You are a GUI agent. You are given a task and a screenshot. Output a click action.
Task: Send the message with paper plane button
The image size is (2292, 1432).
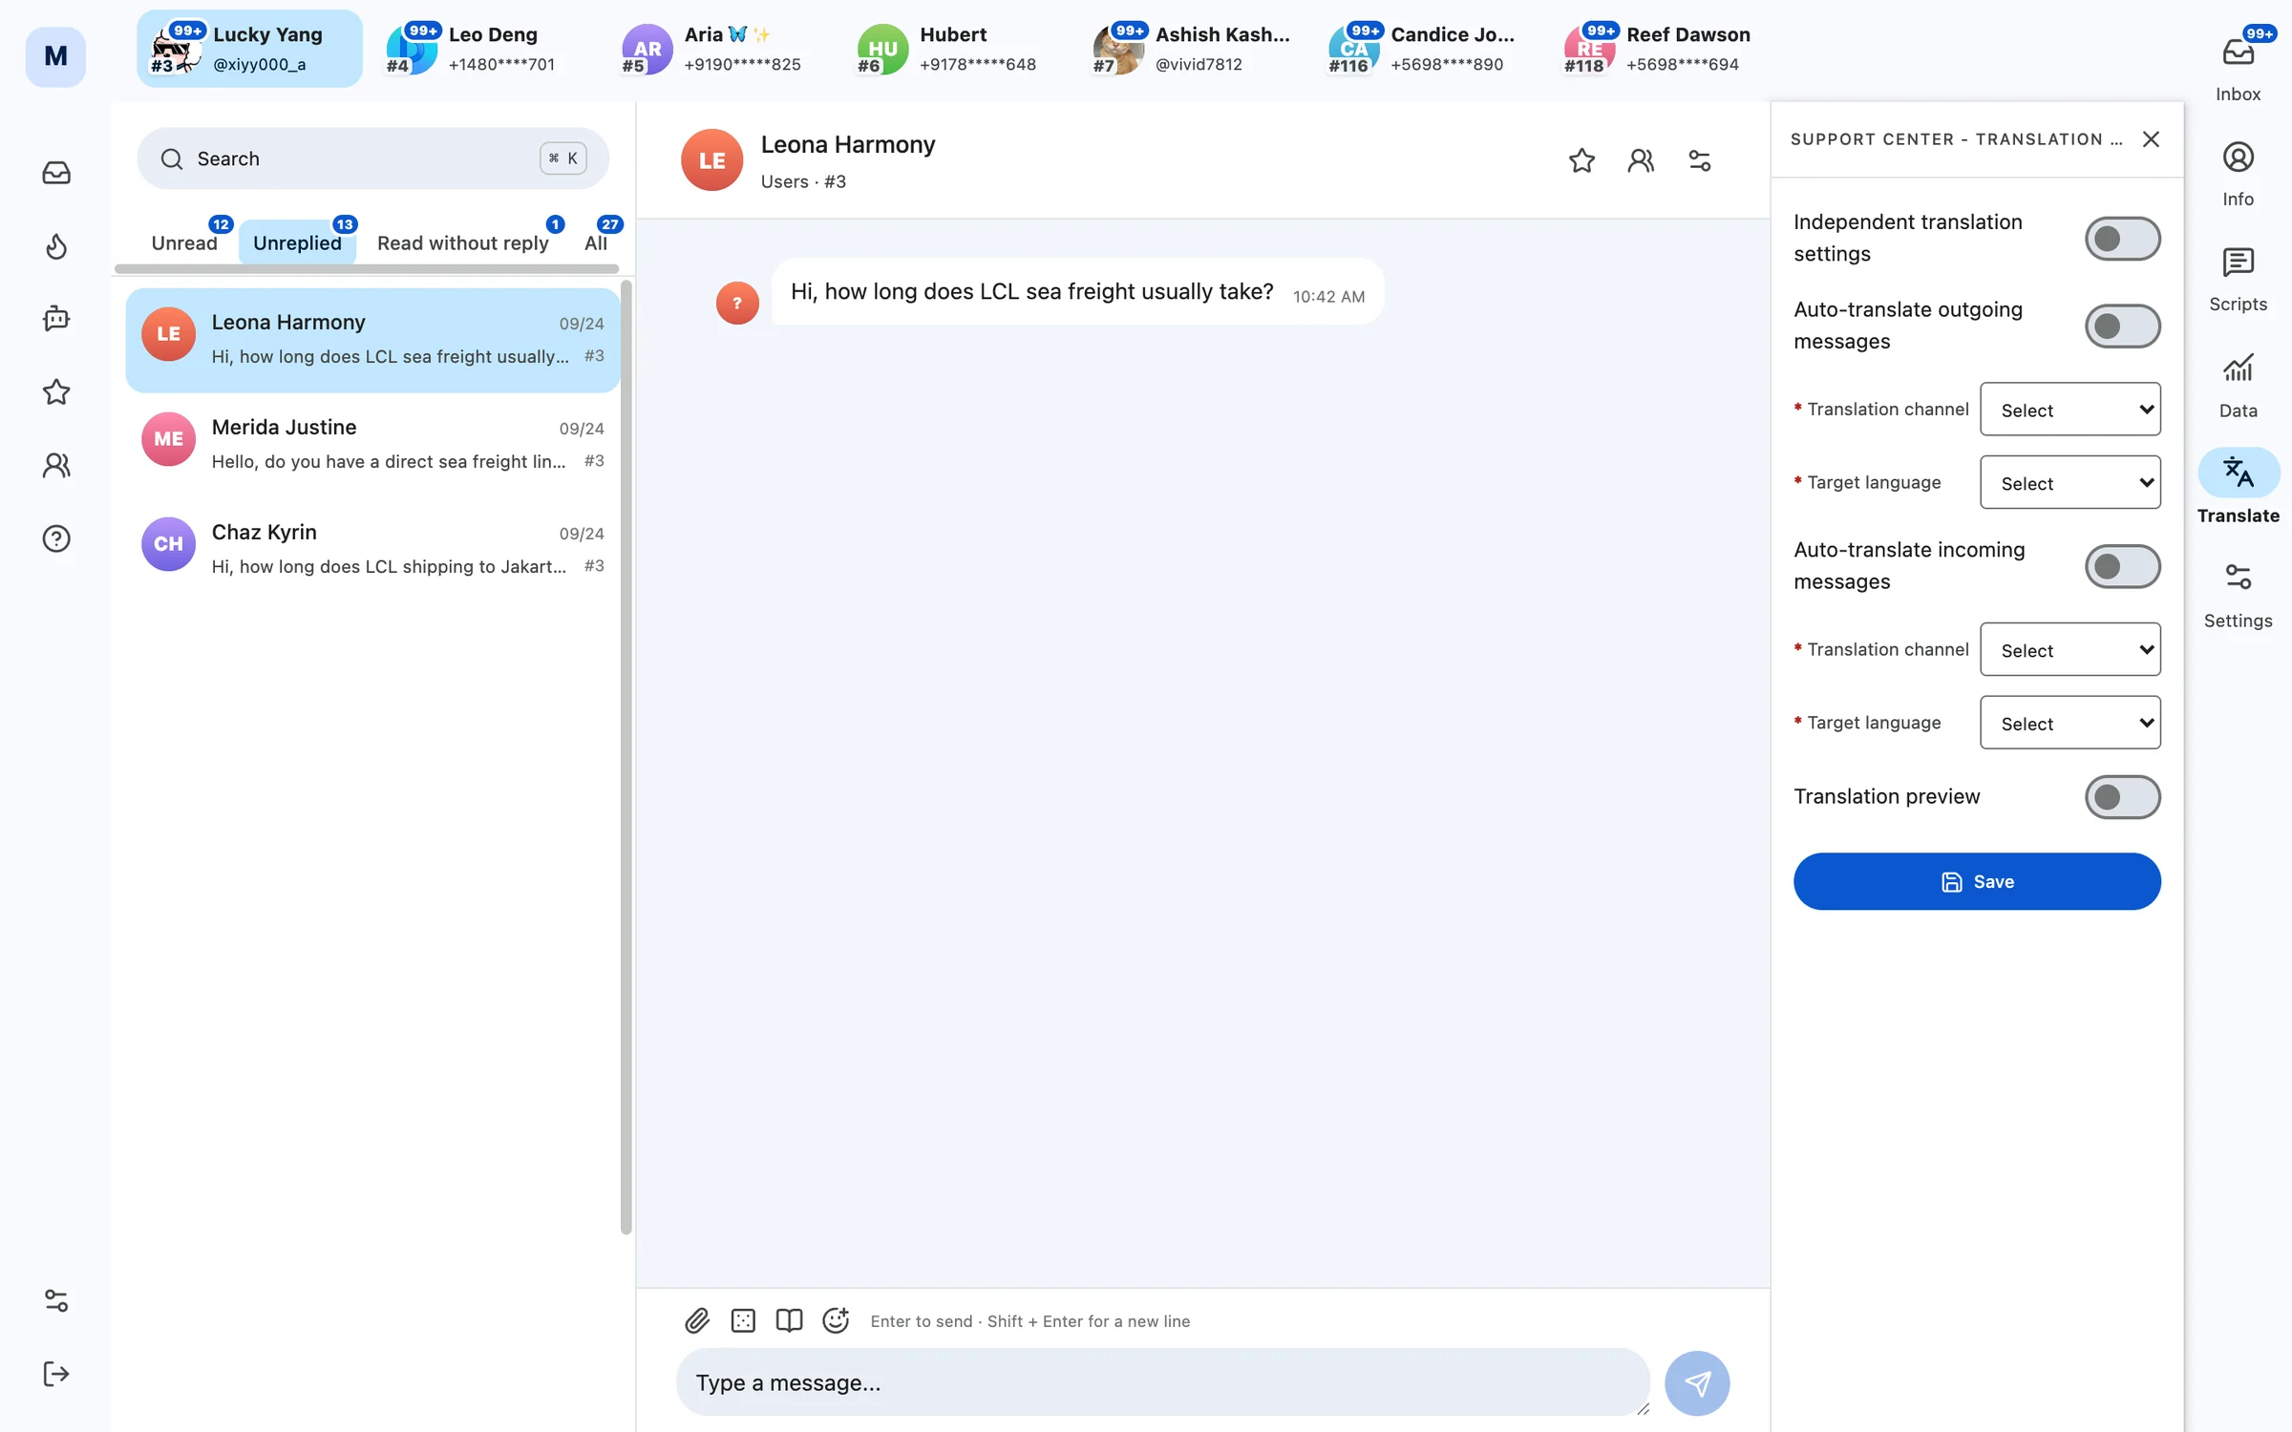[x=1697, y=1382]
